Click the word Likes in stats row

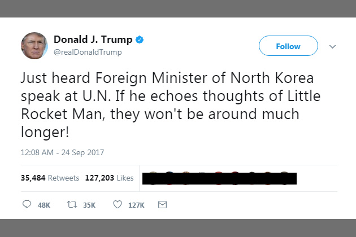(125, 178)
